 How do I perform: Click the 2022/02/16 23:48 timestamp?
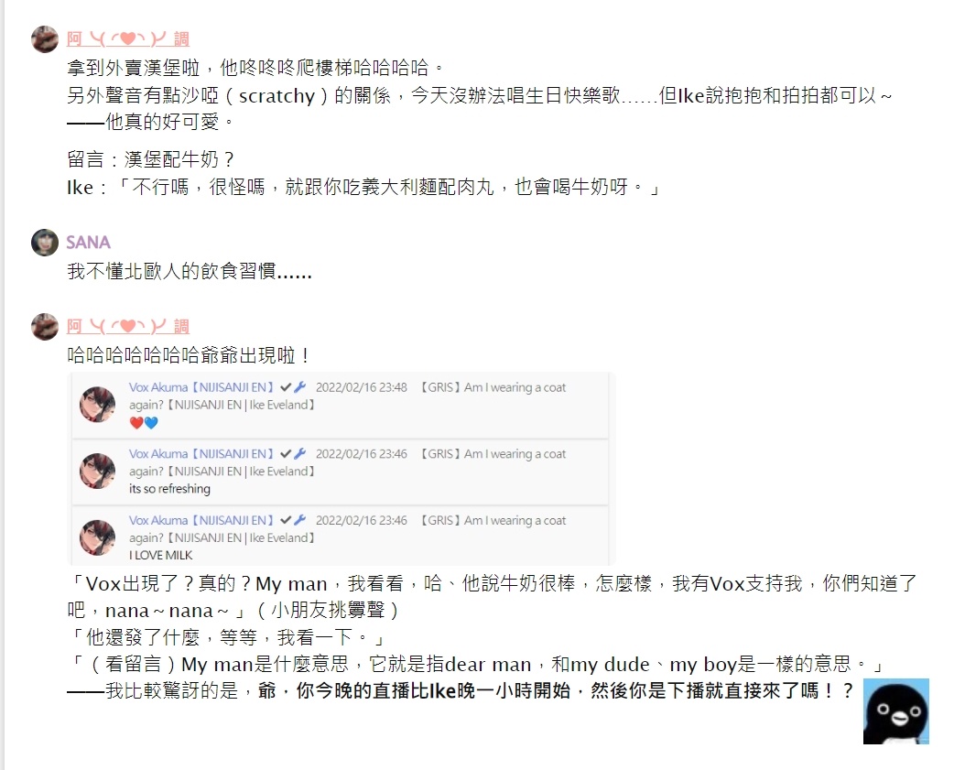[362, 387]
